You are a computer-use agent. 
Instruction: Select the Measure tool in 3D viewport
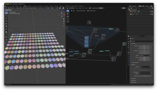point(6,32)
